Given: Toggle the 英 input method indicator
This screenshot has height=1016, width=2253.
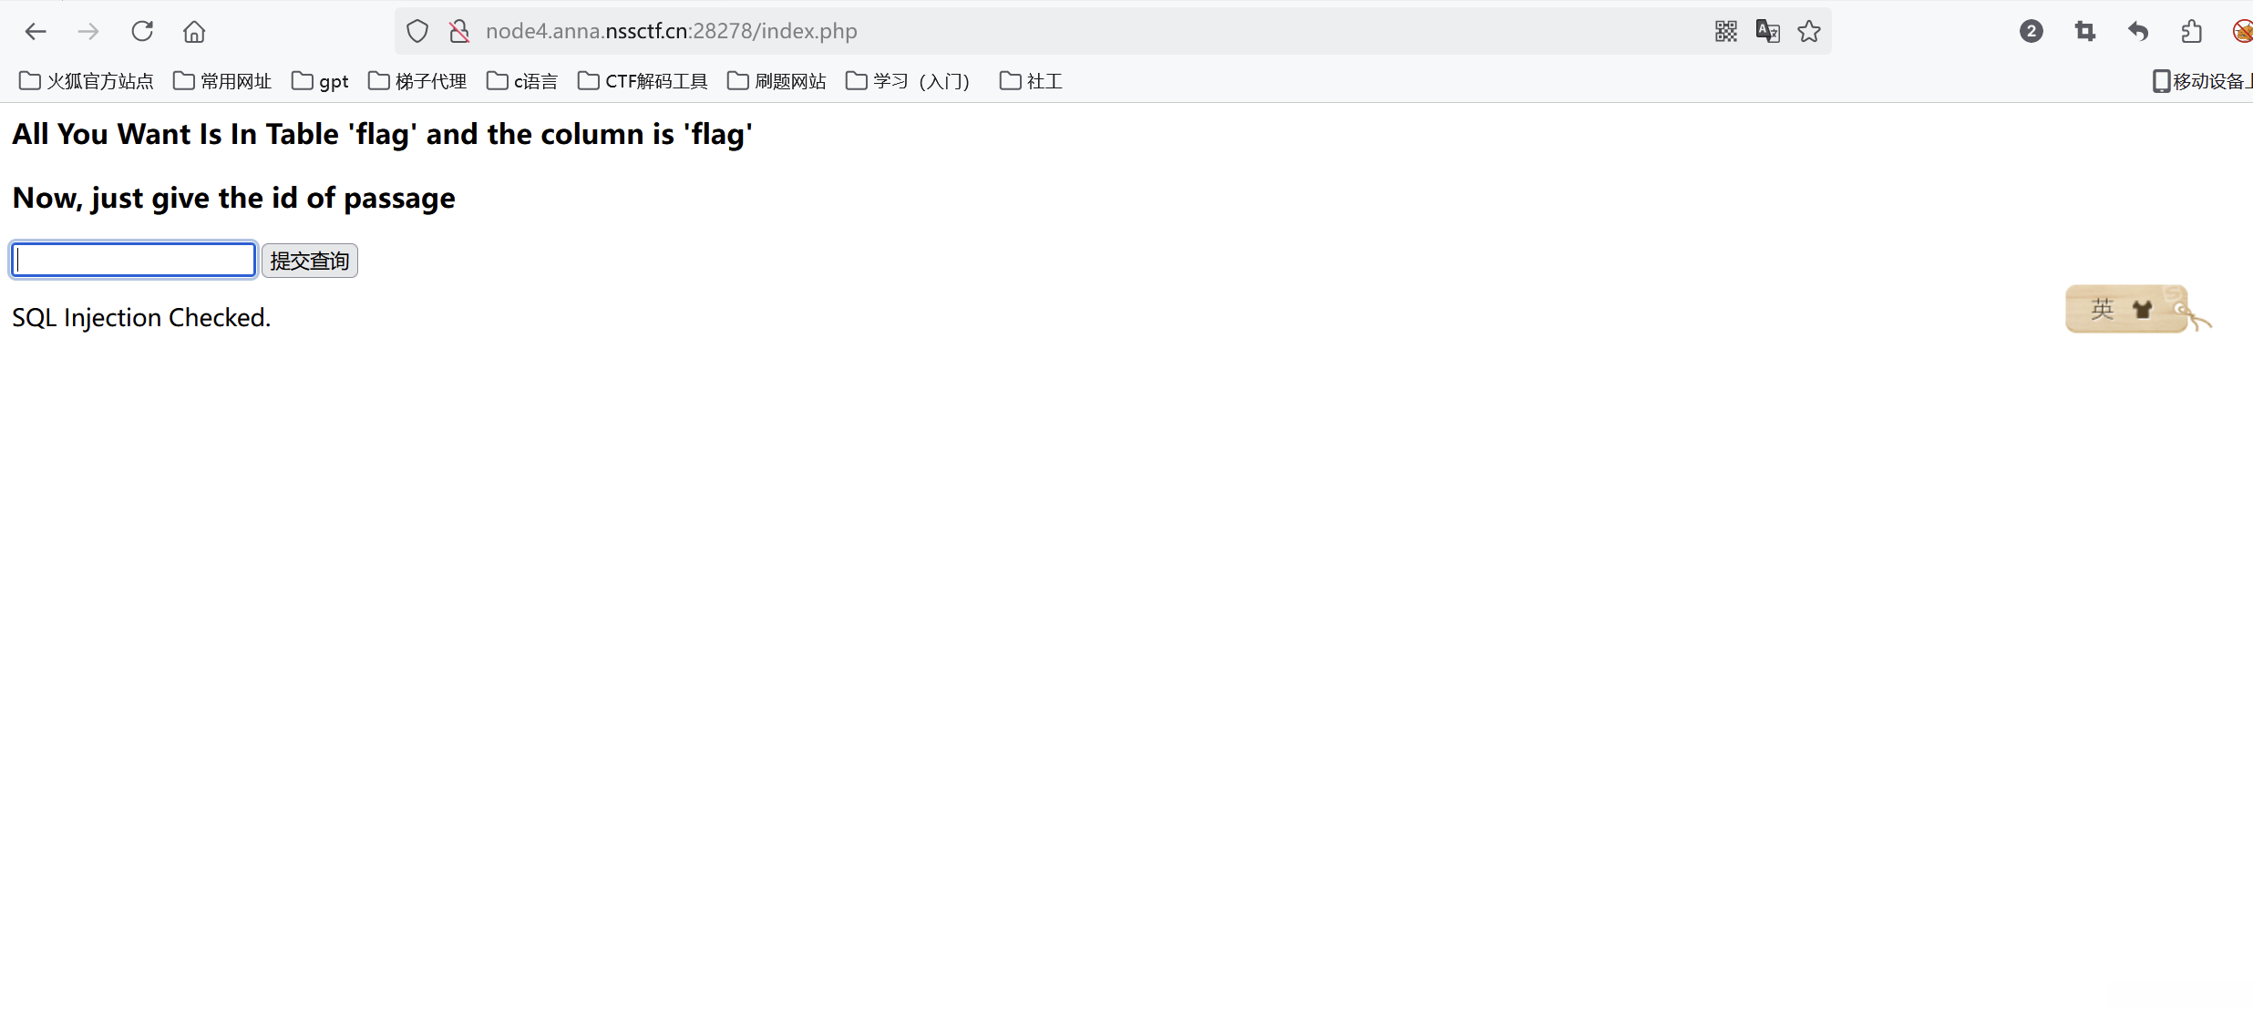Looking at the screenshot, I should click(2102, 309).
